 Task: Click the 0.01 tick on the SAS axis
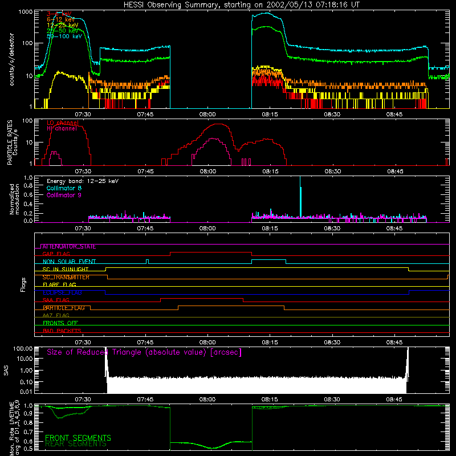26,392
